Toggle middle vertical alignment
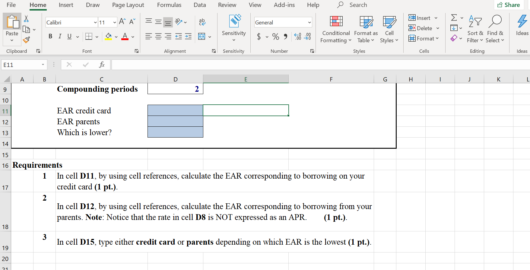This screenshot has width=530, height=270. 158,21
